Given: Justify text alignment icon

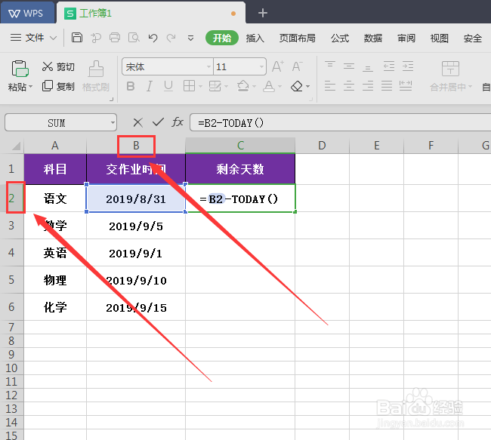Looking at the screenshot, I should tap(387, 86).
